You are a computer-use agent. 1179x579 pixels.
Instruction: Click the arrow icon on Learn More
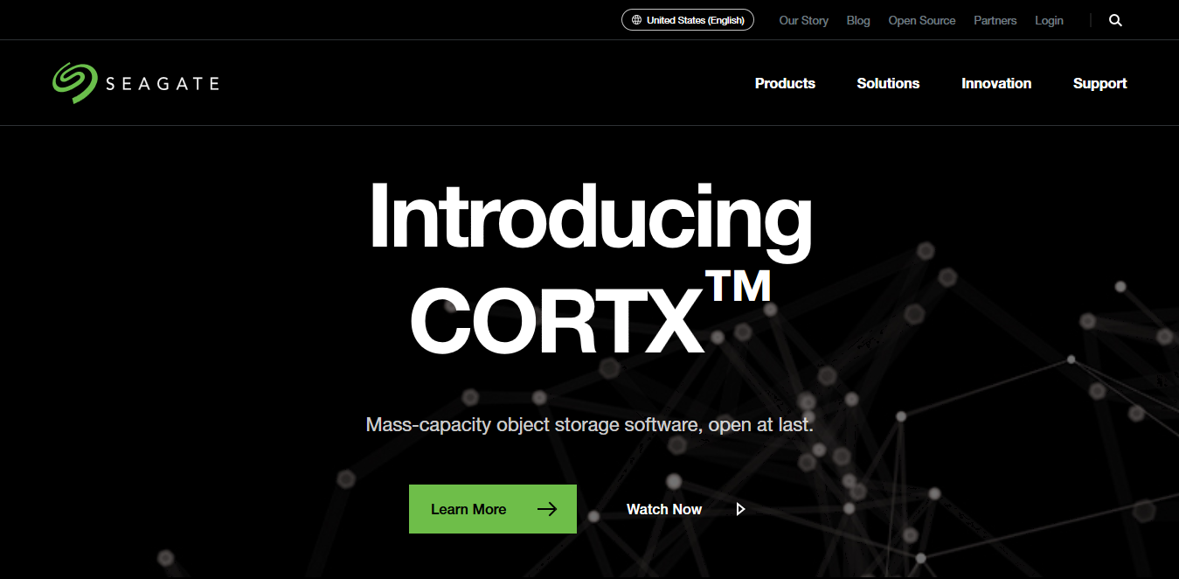click(x=547, y=509)
